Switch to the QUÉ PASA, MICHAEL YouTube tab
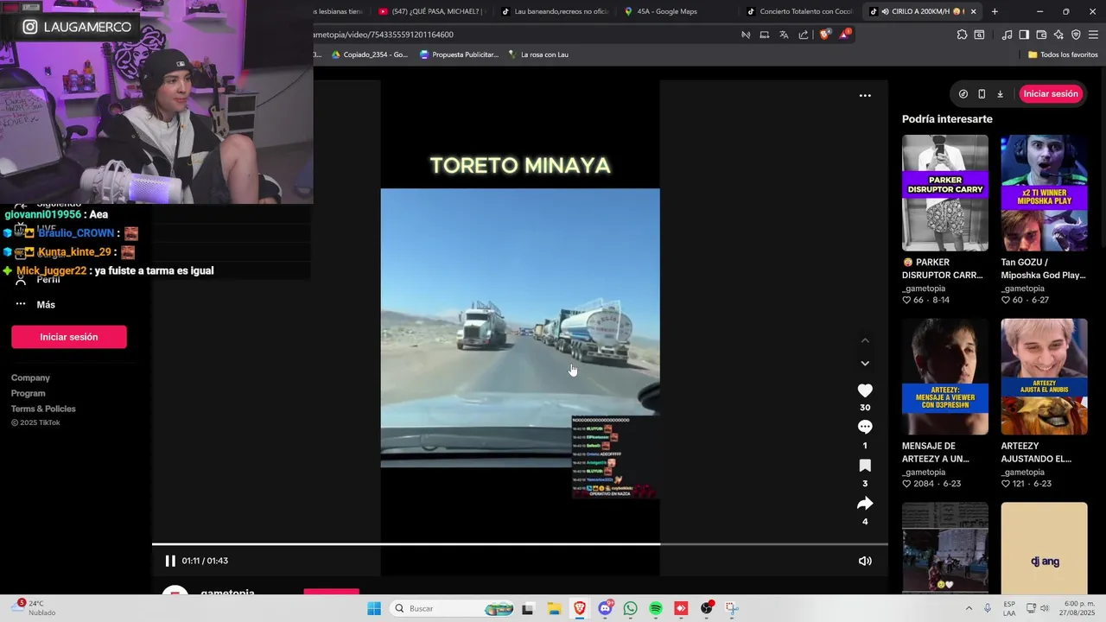 click(x=433, y=11)
